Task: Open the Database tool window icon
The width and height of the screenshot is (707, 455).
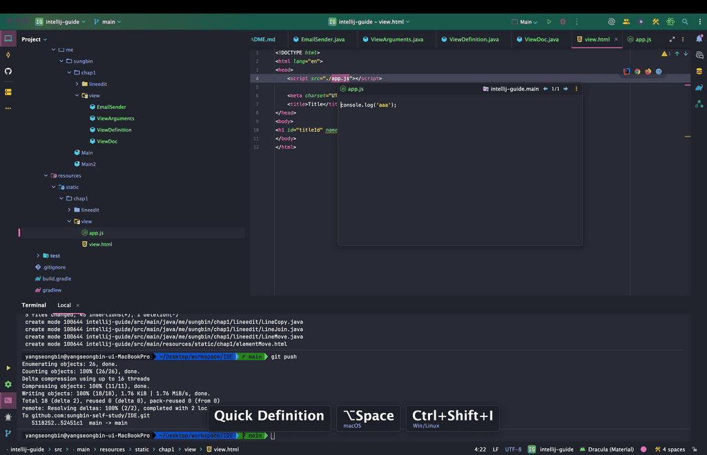Action: 699,71
